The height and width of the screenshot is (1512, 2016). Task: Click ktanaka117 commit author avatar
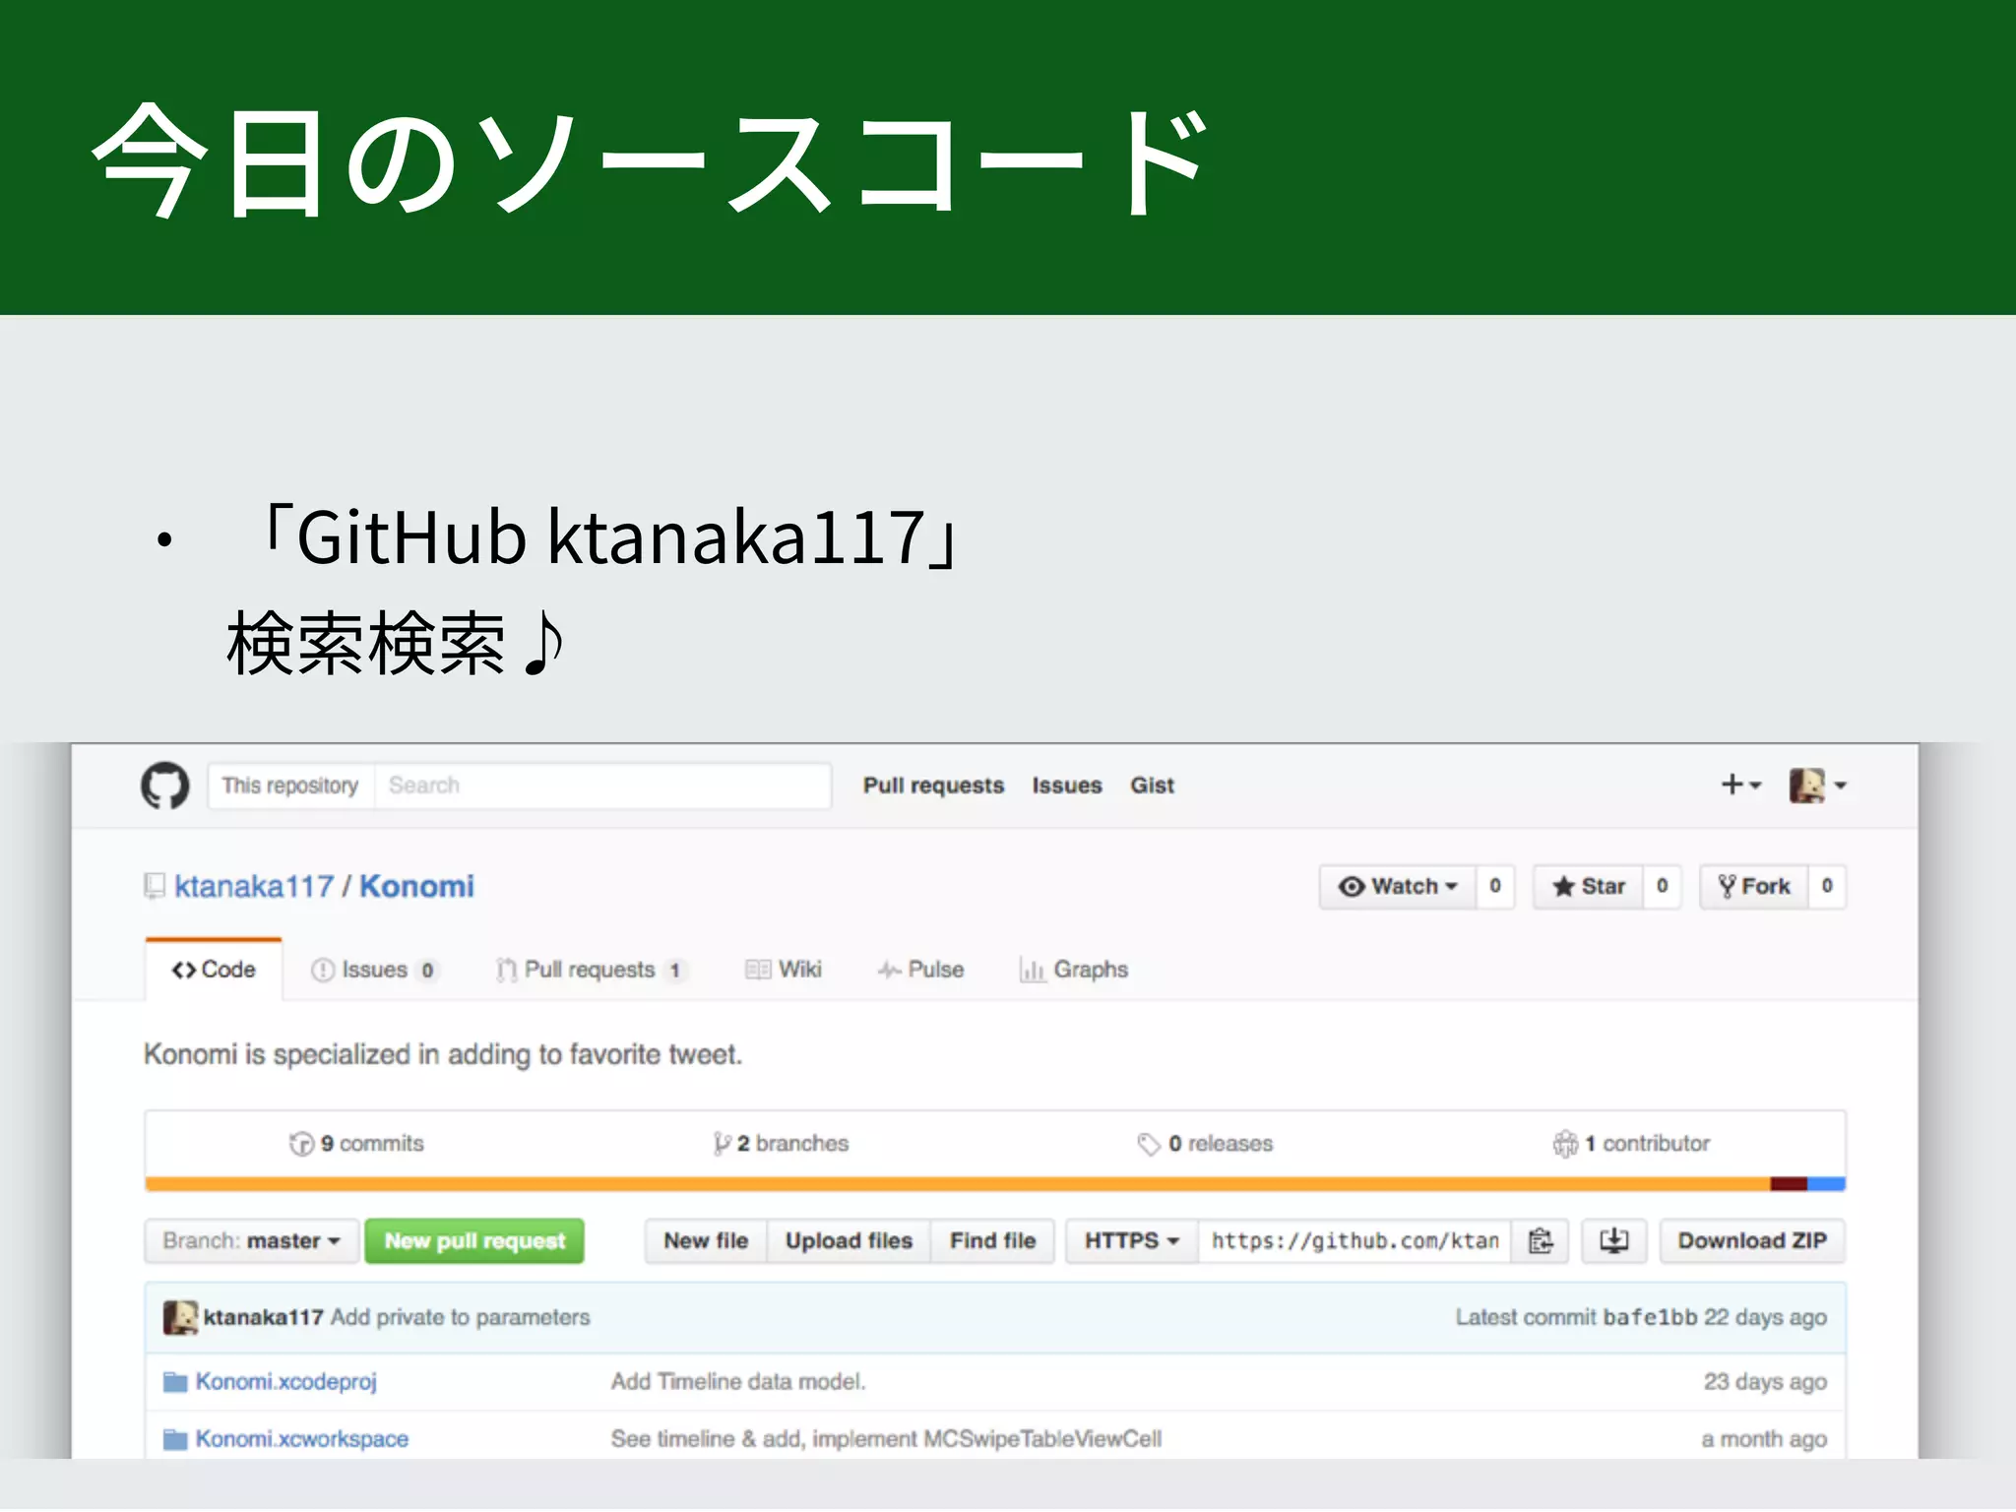pyautogui.click(x=180, y=1317)
